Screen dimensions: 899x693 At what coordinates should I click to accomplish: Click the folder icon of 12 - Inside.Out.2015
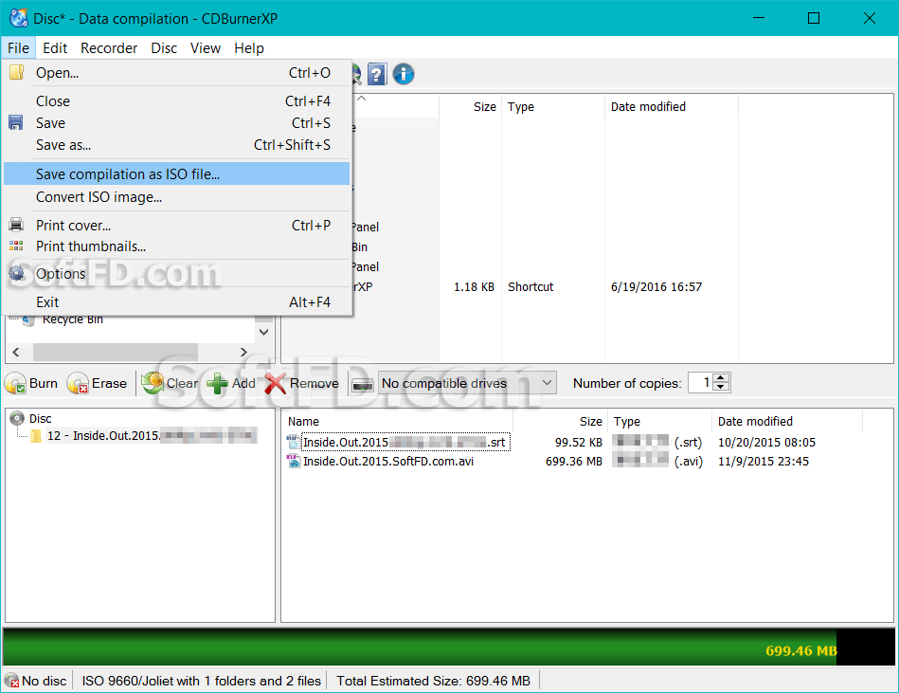coord(36,436)
